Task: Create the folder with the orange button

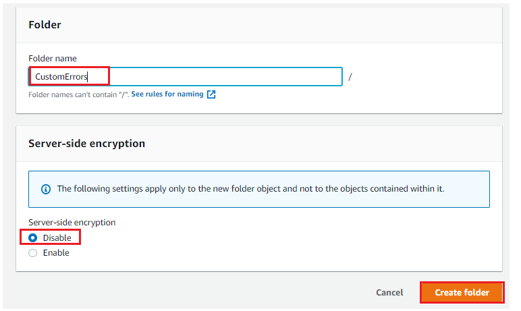Action: coord(462,292)
